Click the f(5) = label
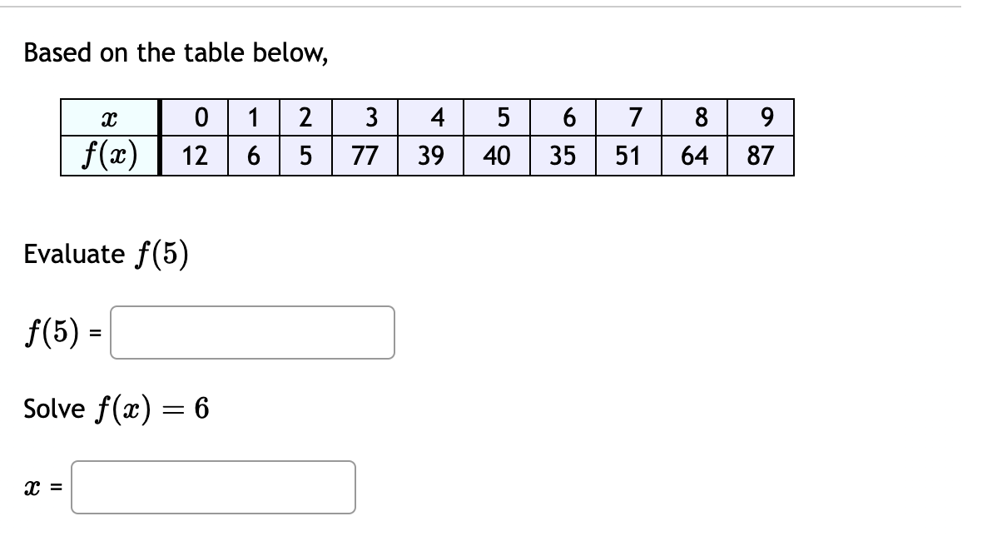The height and width of the screenshot is (536, 1007). 60,333
